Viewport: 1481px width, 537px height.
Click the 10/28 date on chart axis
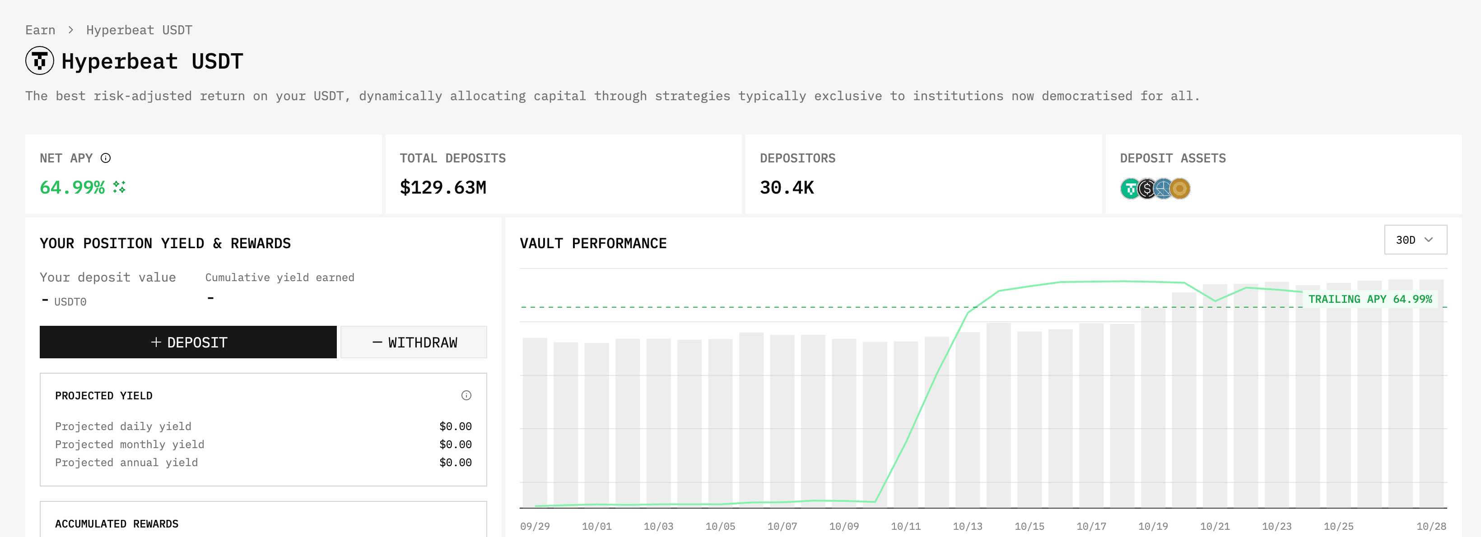click(1430, 526)
